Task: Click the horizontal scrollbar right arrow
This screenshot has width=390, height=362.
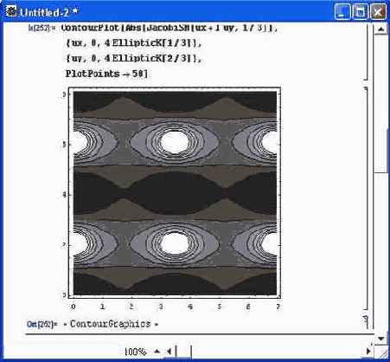Action: click(368, 352)
